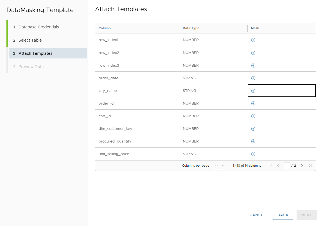
Task: Add mask for unit_selling_price column
Action: (253, 154)
